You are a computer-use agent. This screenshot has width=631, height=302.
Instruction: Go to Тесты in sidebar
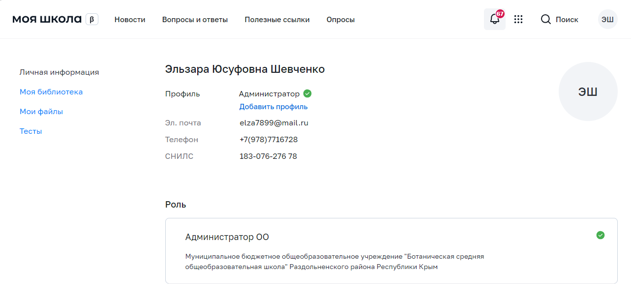coord(30,131)
